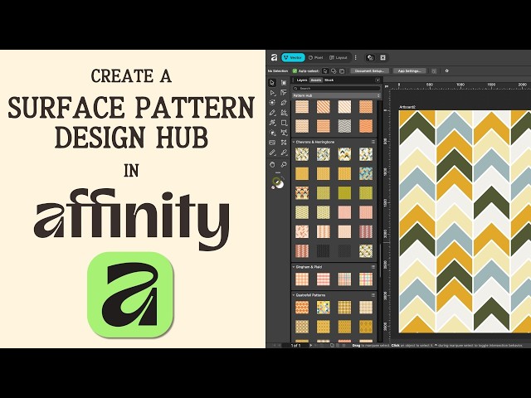Select the Rectangle shape tool

tap(284, 123)
